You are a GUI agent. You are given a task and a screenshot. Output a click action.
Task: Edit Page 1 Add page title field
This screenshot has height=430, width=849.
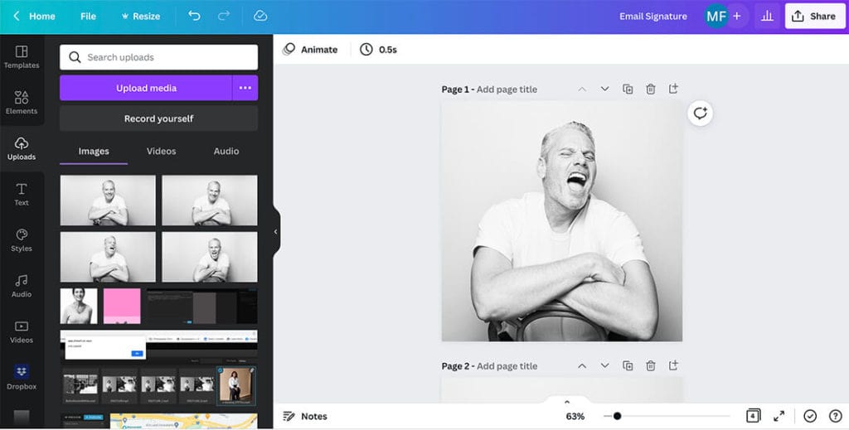(507, 89)
